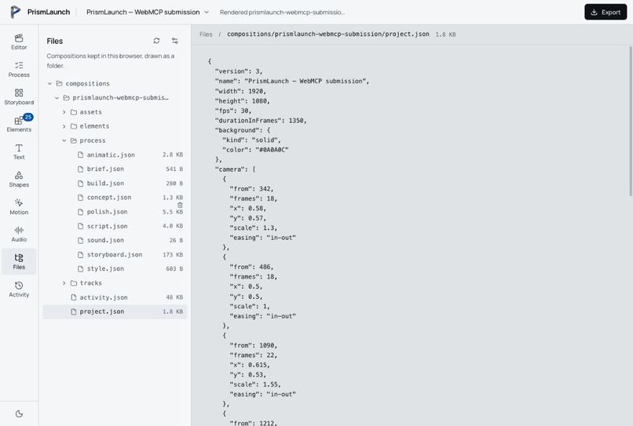Click the Files panel heading
Viewport: 633px width, 426px height.
point(54,41)
